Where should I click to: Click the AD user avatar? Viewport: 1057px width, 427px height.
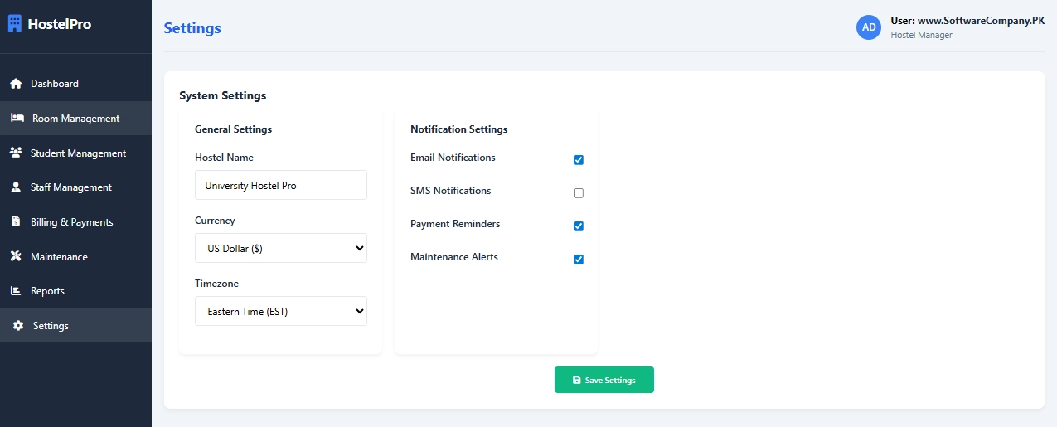pos(869,27)
